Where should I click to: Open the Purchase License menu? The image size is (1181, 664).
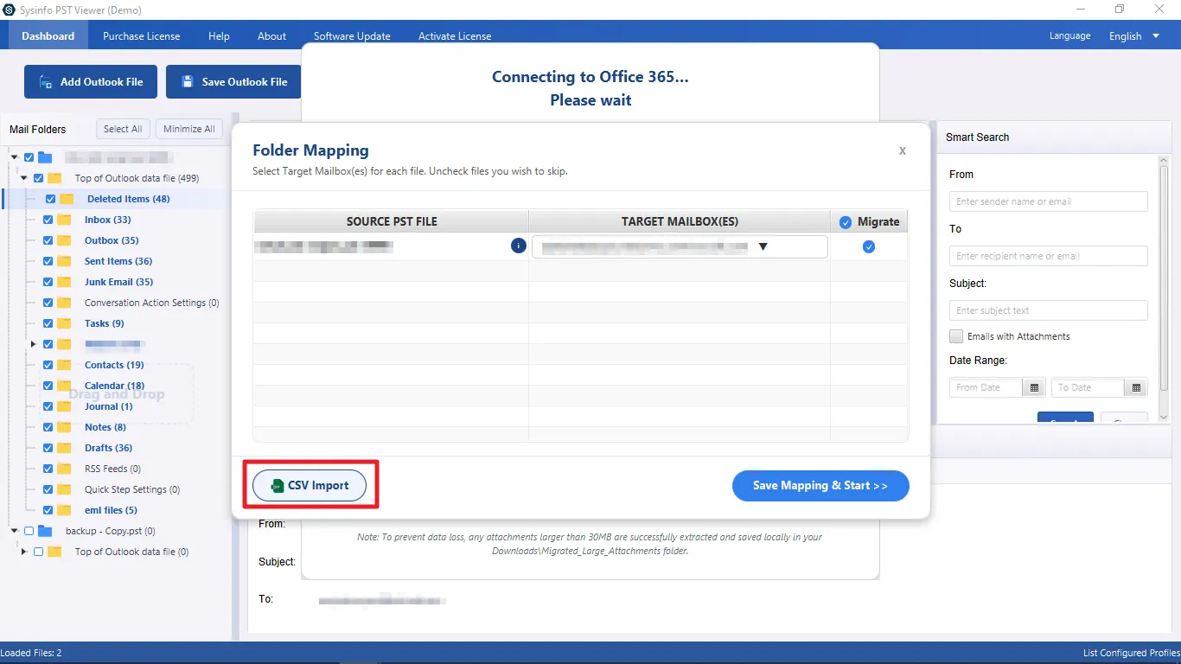pyautogui.click(x=142, y=36)
